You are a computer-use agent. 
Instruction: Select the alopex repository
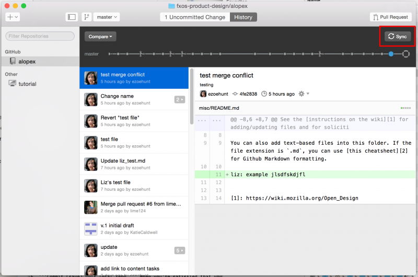[x=40, y=61]
